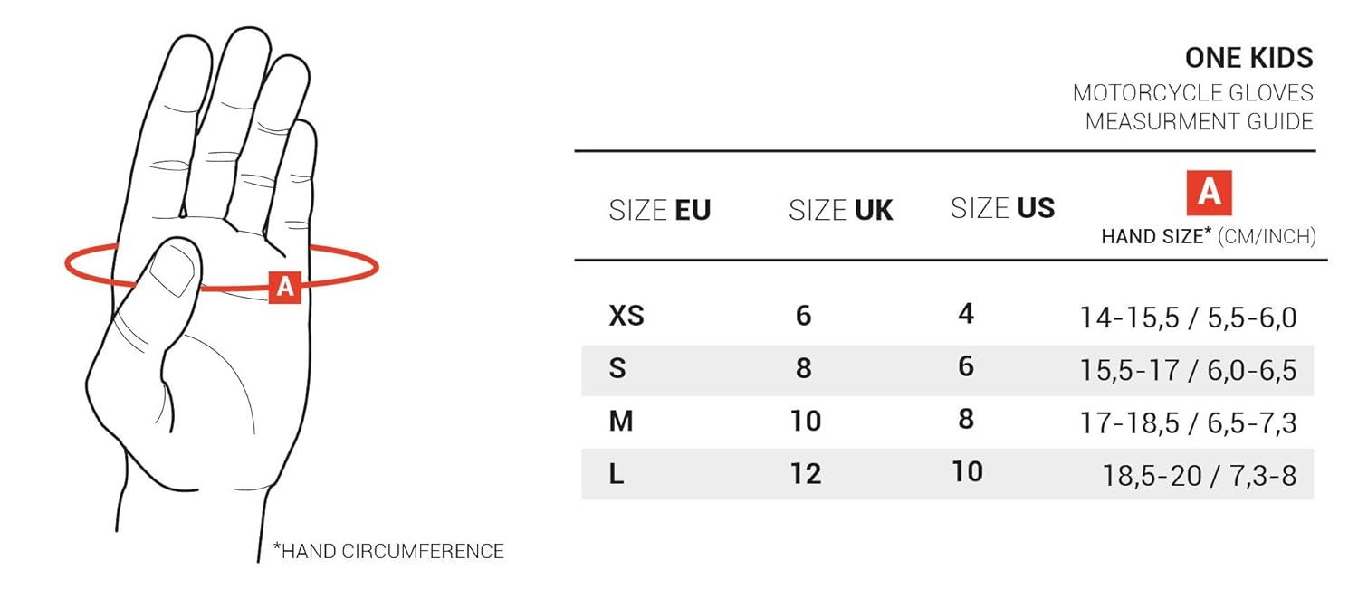This screenshot has width=1358, height=598.
Task: Click the *HAND CIRCUMFERENCE footnote
Action: click(x=388, y=550)
